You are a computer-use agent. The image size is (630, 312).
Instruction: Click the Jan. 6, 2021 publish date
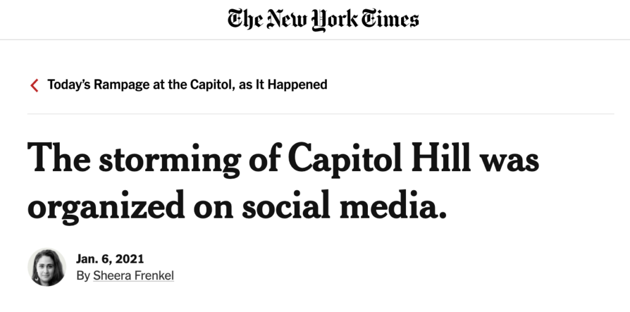pos(110,259)
